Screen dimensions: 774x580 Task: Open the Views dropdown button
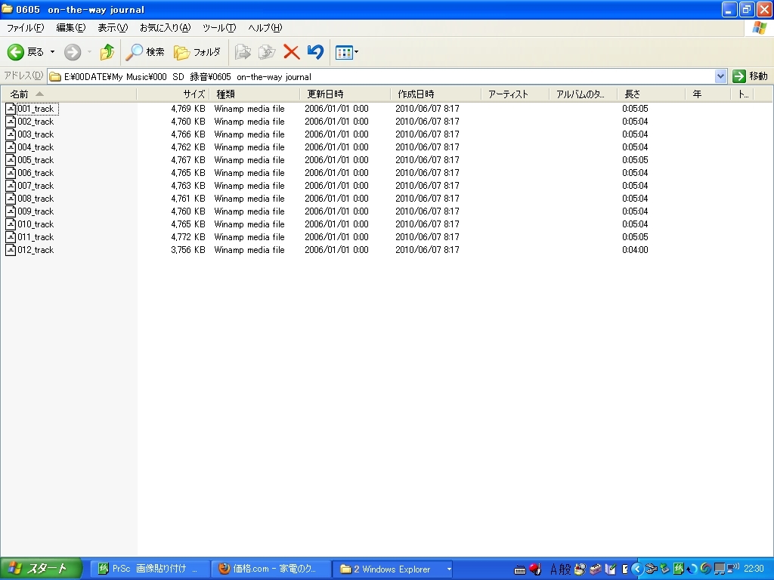click(x=347, y=52)
